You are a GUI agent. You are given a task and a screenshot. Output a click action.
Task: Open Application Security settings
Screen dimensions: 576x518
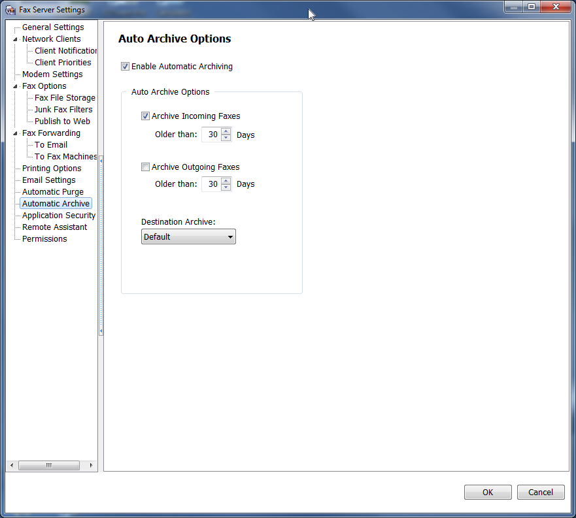pyautogui.click(x=59, y=216)
